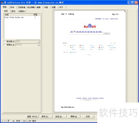Click the search button in previewed page
Viewport: 139px width, 123px height.
pos(107,33)
